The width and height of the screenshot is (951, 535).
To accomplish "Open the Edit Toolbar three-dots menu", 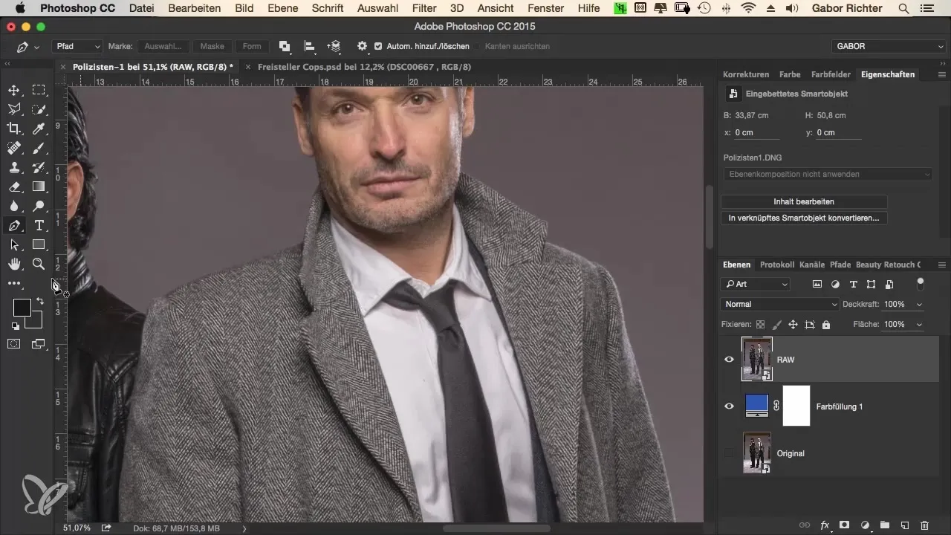I will click(x=14, y=283).
